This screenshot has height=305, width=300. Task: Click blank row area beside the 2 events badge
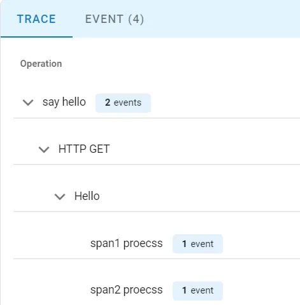click(225, 103)
